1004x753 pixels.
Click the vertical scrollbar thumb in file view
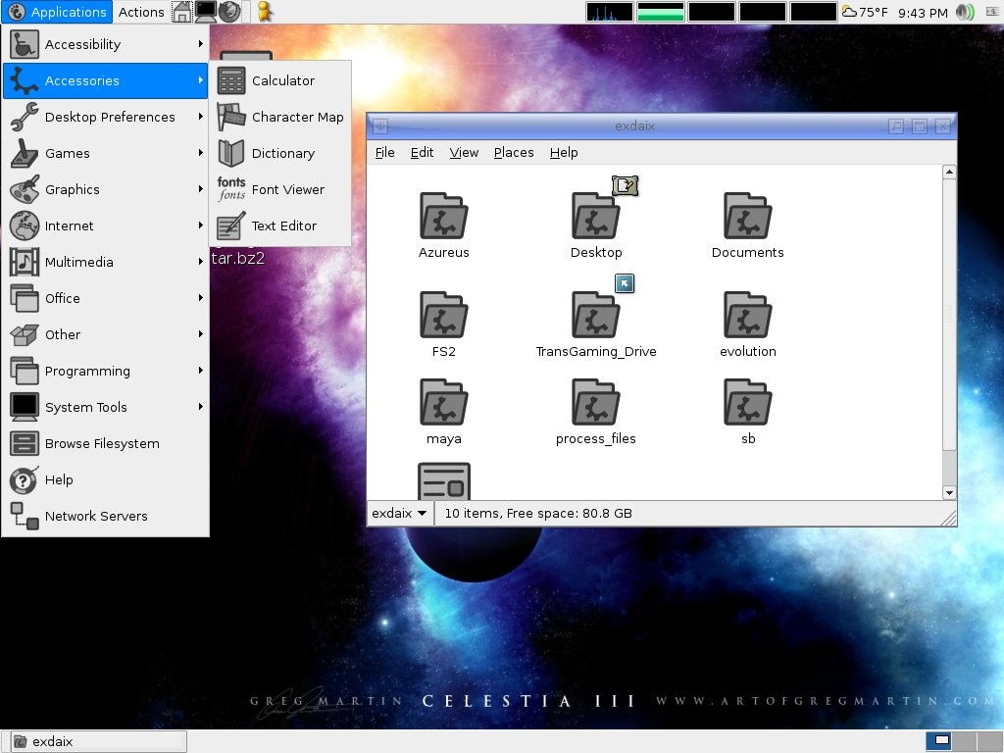coord(949,315)
